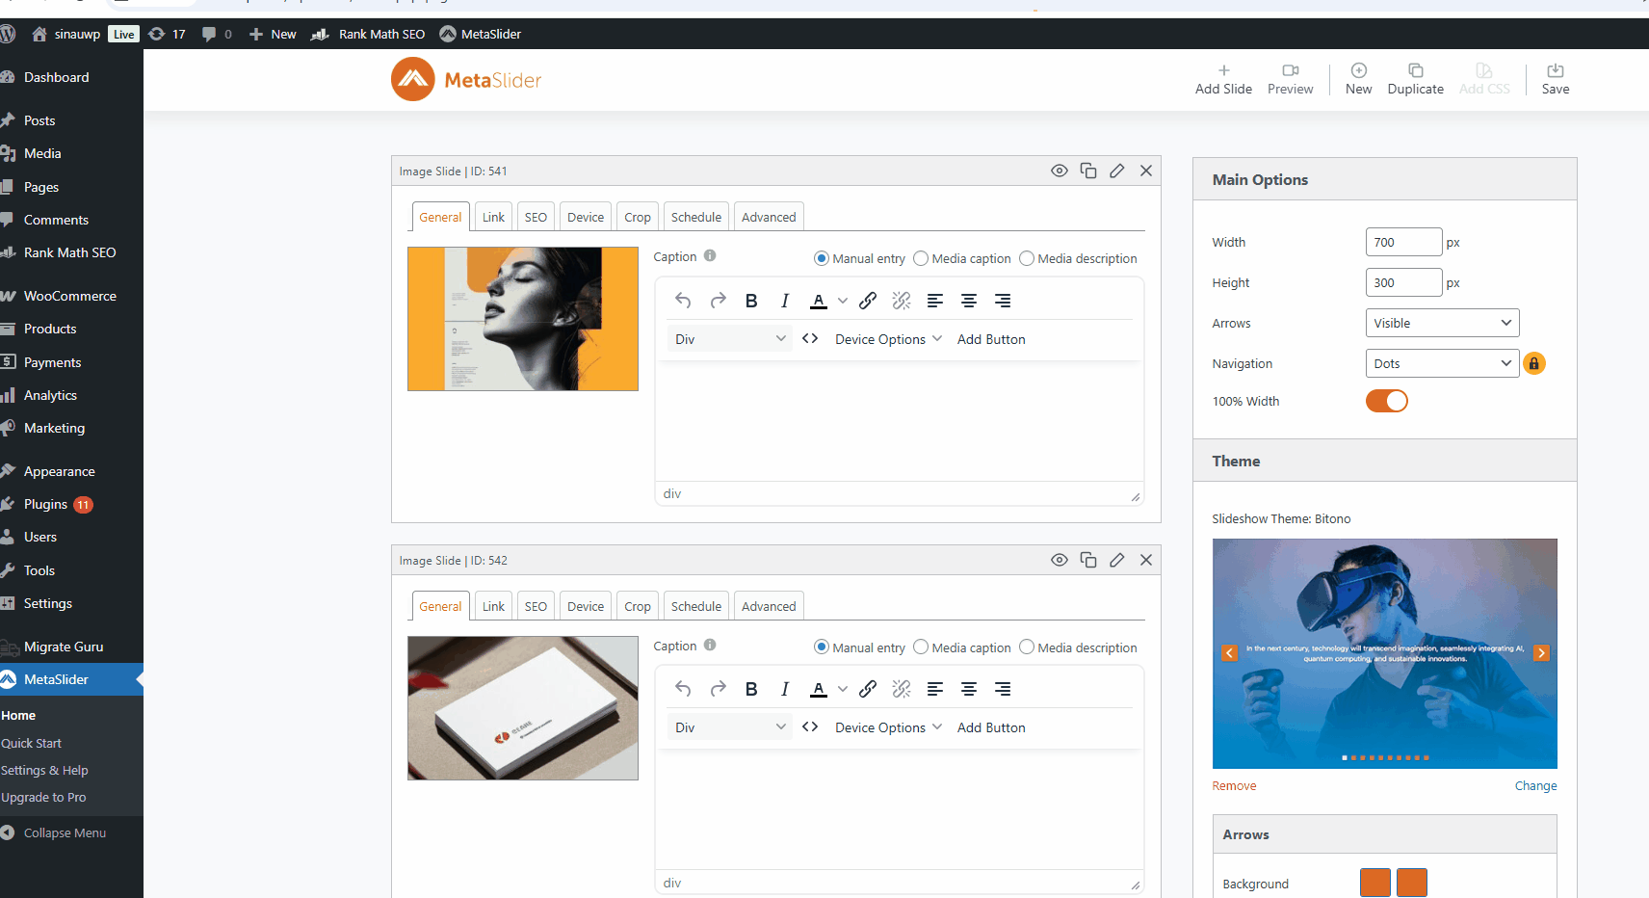The image size is (1649, 898).
Task: Open the pencil edit icon on slide 541
Action: (x=1117, y=171)
